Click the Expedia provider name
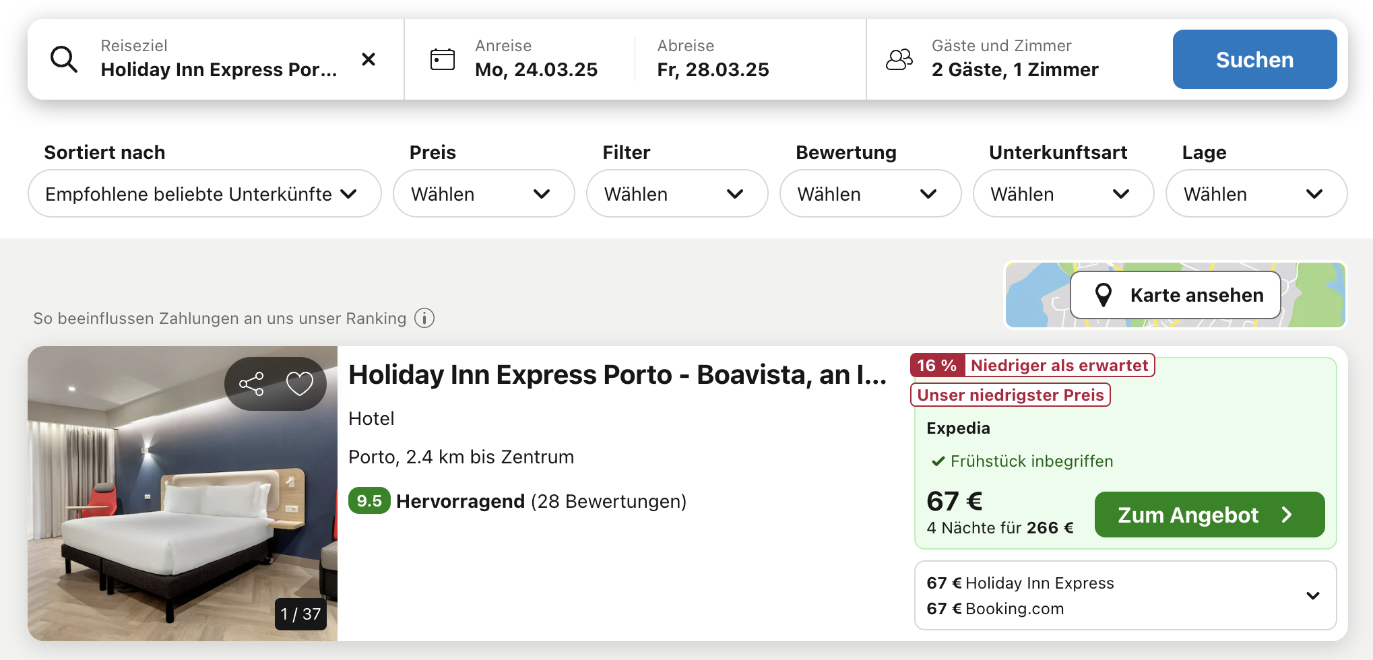The height and width of the screenshot is (660, 1373). (958, 428)
